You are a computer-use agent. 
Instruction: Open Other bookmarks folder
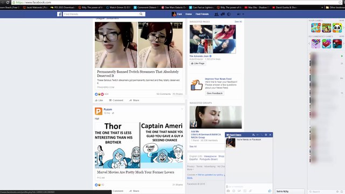(x=335, y=8)
